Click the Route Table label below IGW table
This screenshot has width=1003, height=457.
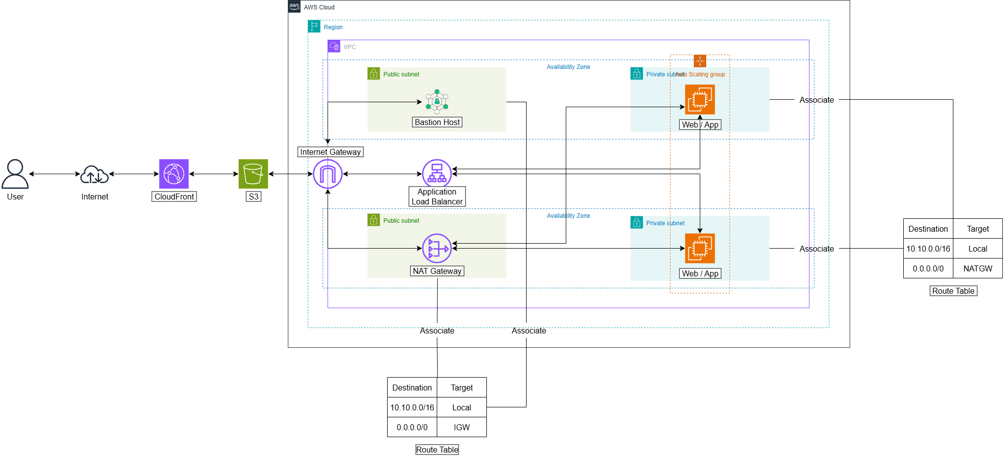(437, 450)
